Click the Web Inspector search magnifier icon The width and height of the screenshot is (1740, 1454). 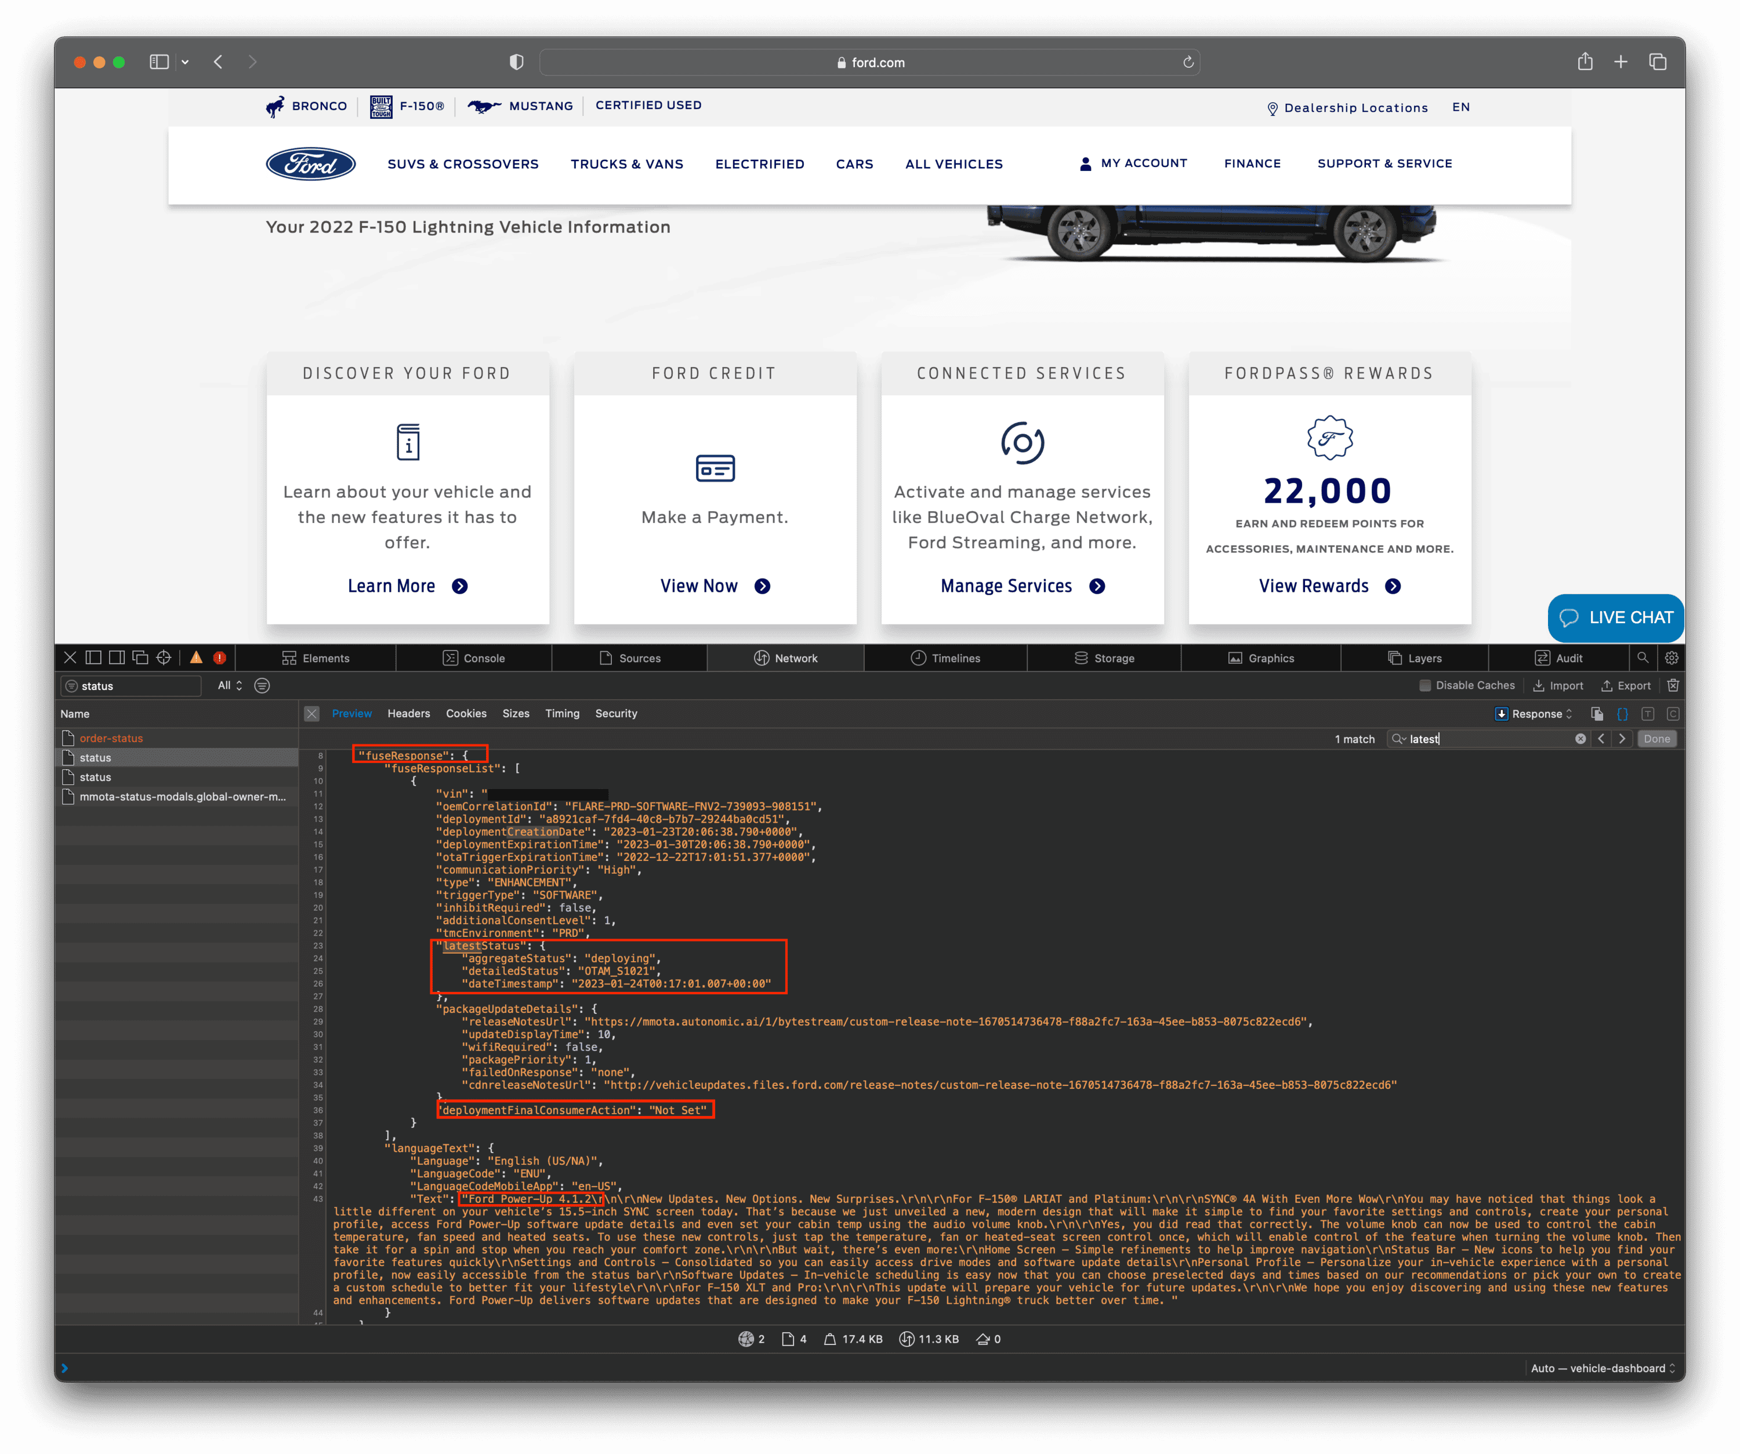tap(1642, 657)
